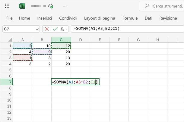This screenshot has width=184, height=122.
Task: Select row 4 header
Action: (6, 64)
